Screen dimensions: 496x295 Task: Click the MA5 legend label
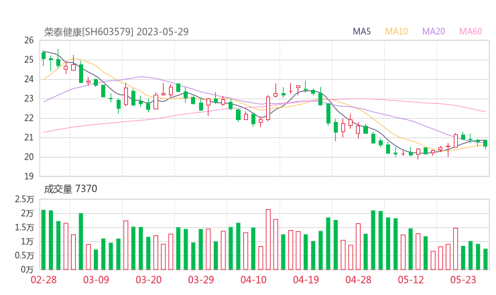[x=361, y=32]
